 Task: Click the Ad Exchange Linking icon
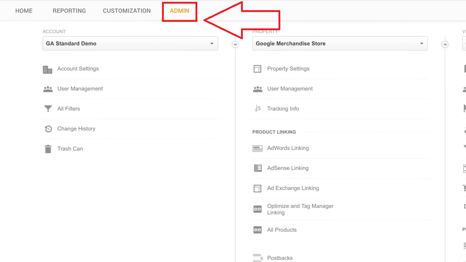[257, 188]
